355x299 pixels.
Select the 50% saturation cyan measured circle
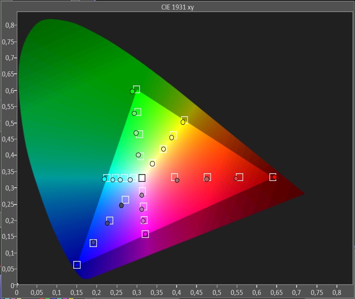tap(120, 180)
